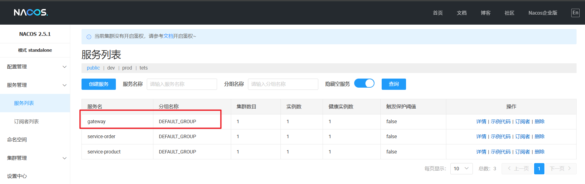Switch language with the En button
This screenshot has height=184, width=585.
tap(575, 13)
